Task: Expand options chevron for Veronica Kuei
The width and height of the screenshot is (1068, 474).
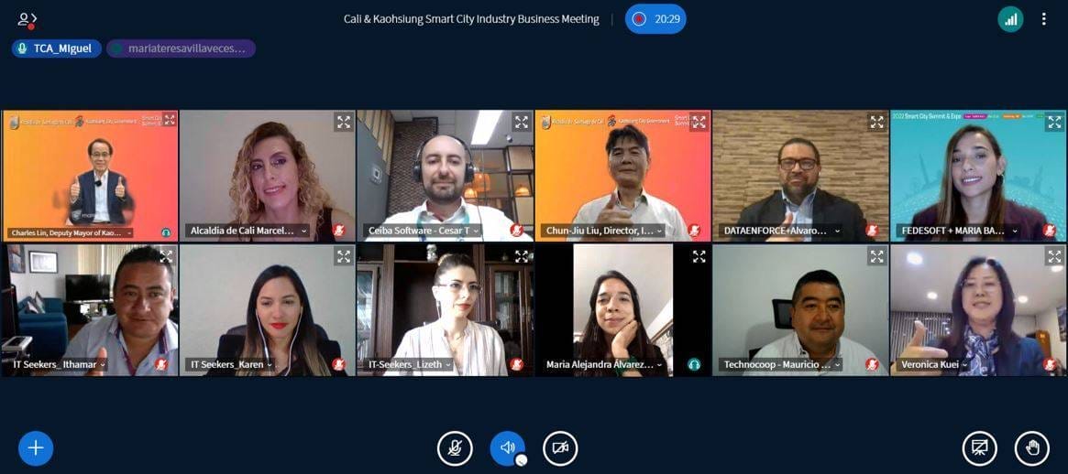Action: point(965,365)
